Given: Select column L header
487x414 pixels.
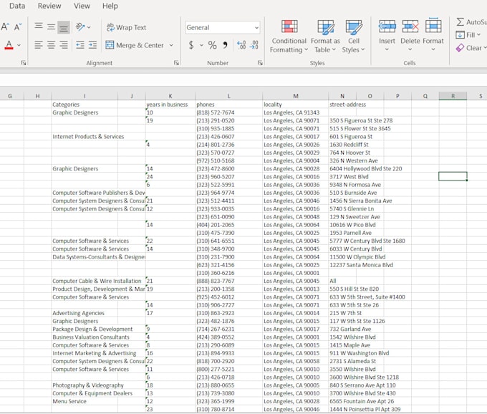Looking at the screenshot, I should (229, 96).
